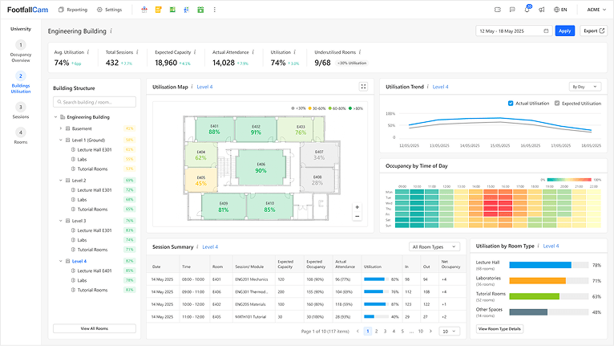Open the By Day dropdown
The image size is (614, 346).
tap(584, 87)
